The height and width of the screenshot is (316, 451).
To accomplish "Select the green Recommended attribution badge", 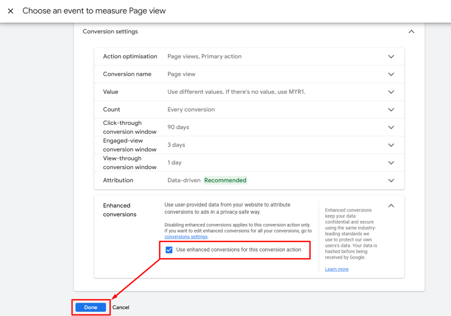I will click(225, 180).
